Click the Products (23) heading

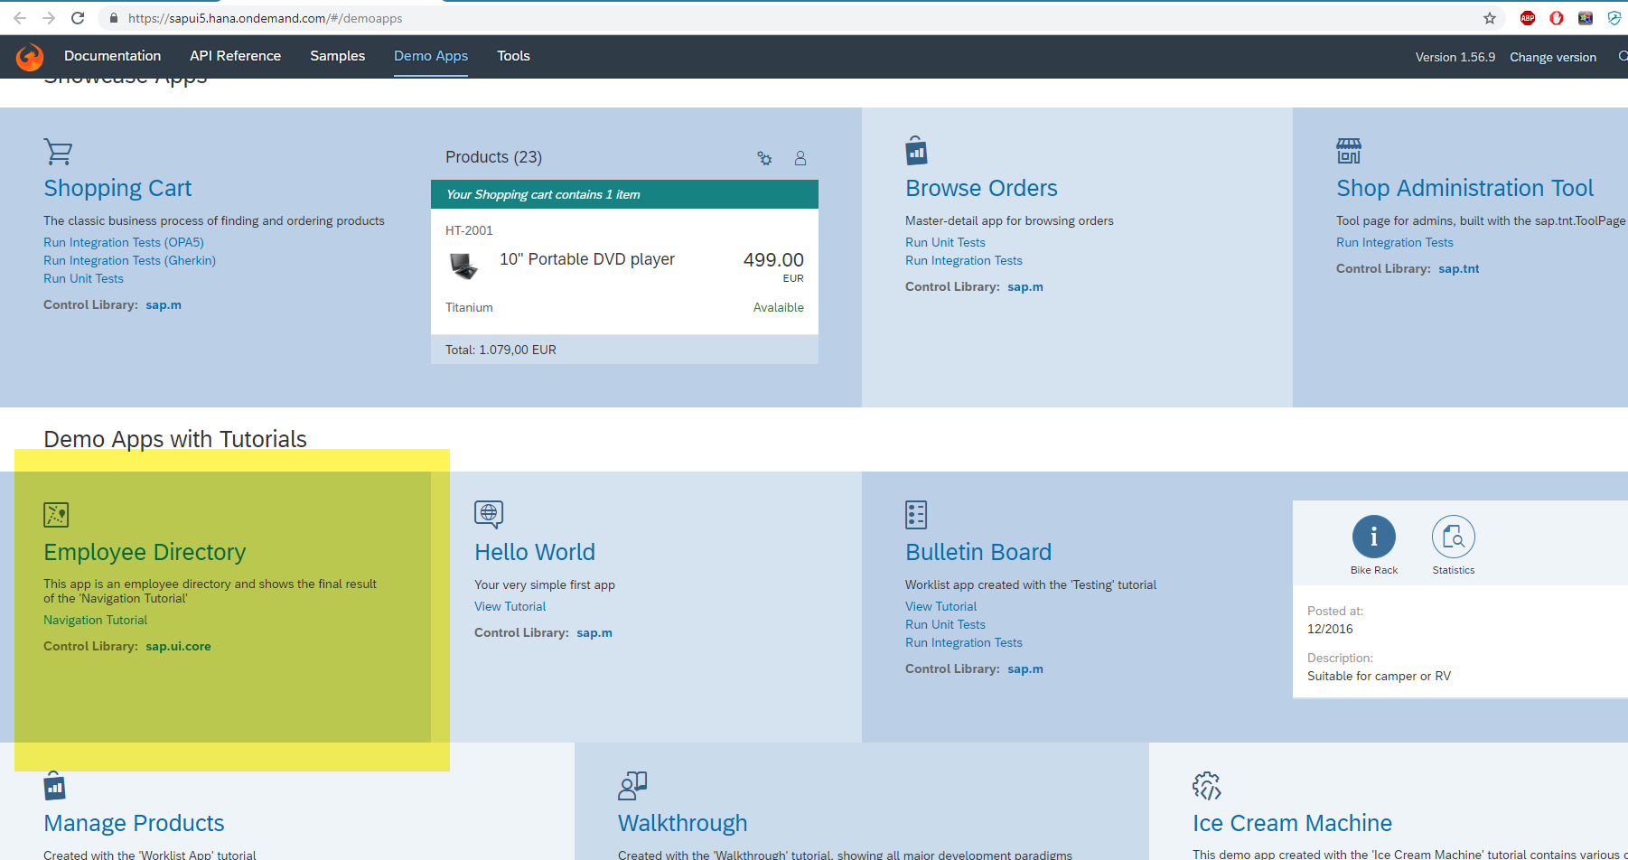click(x=493, y=157)
